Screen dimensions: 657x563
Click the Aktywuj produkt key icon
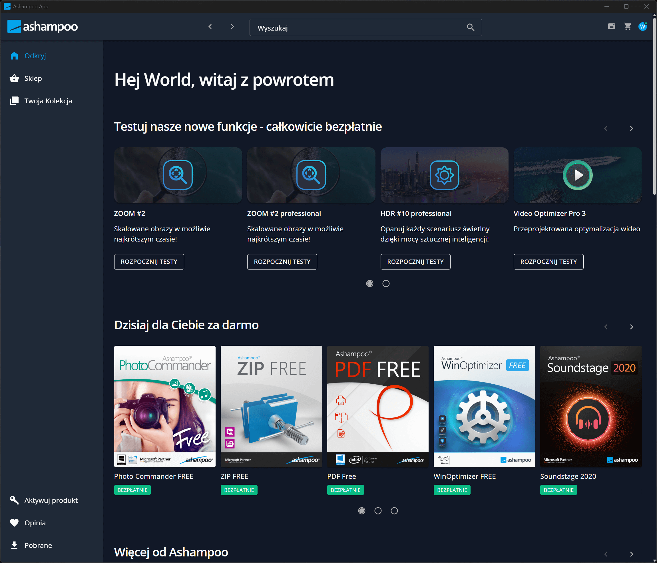pyautogui.click(x=14, y=500)
